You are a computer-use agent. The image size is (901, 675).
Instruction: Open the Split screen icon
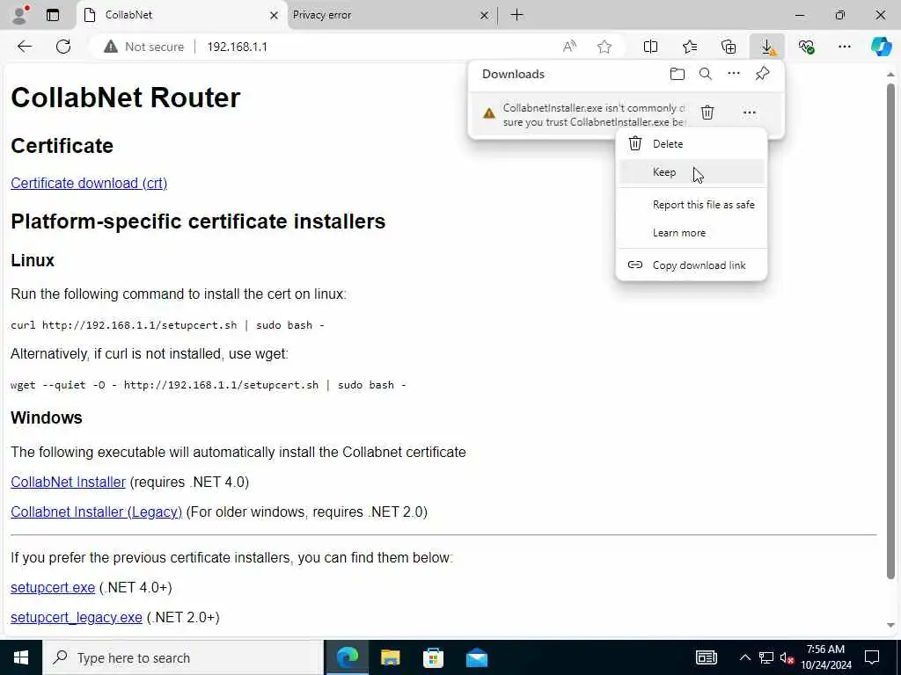pyautogui.click(x=650, y=47)
